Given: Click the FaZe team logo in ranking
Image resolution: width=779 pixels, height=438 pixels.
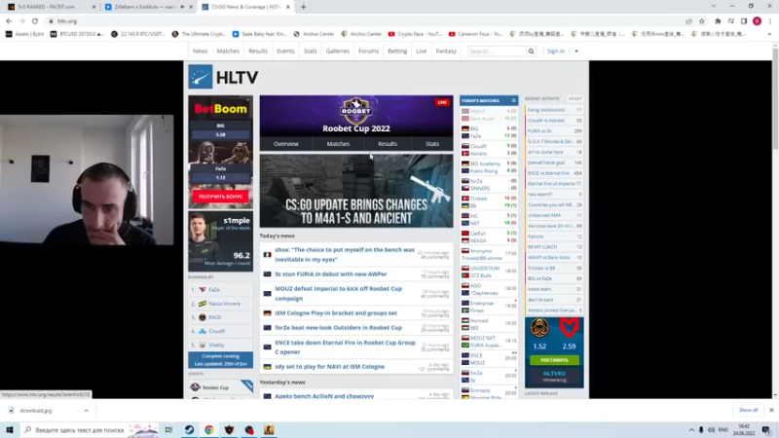Looking at the screenshot, I should (x=203, y=289).
